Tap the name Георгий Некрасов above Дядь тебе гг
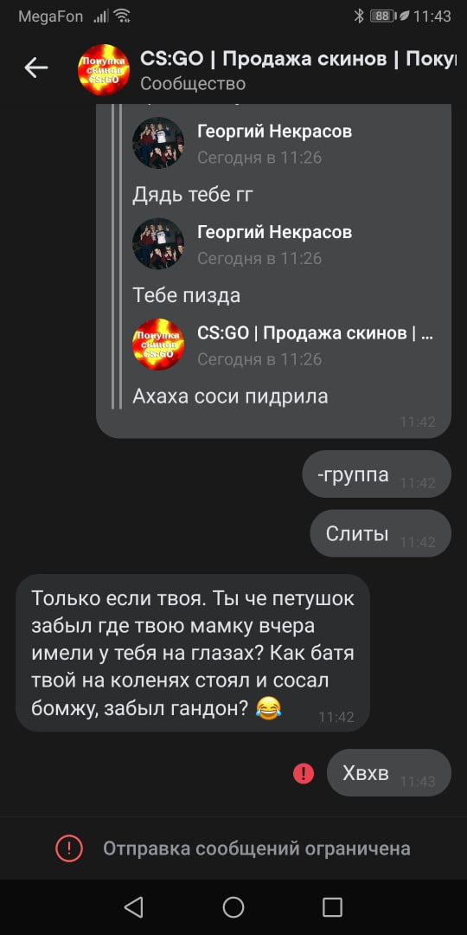The height and width of the screenshot is (935, 467). [275, 132]
